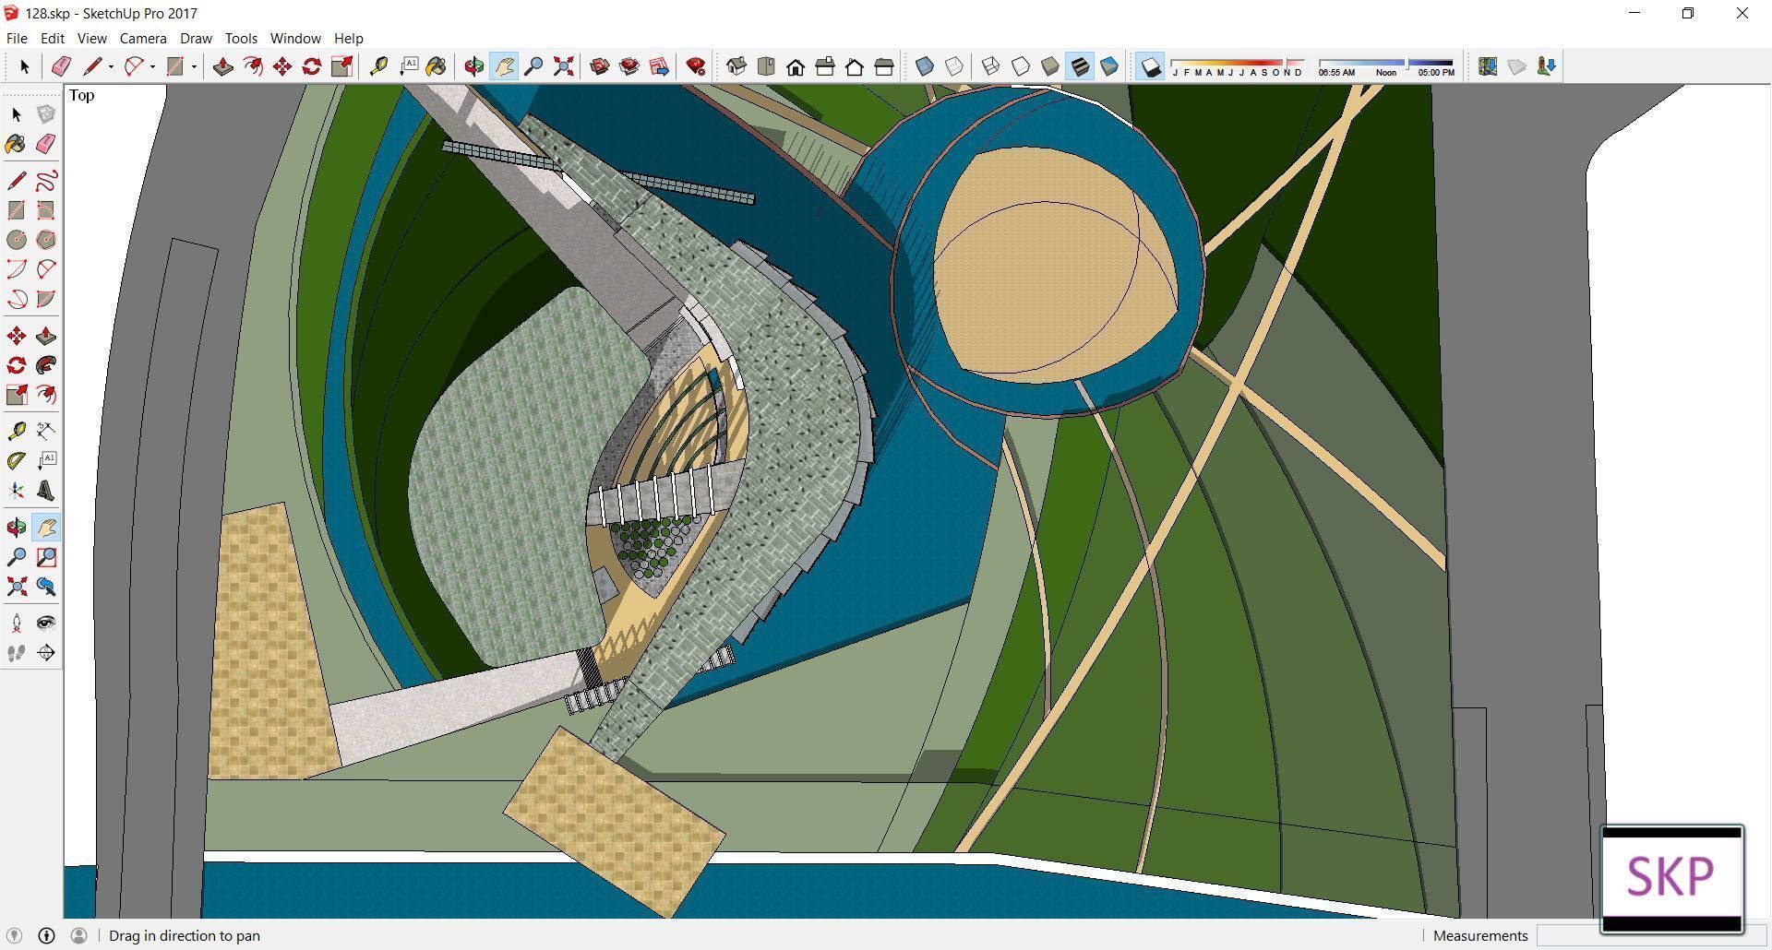Open the Extension Warehouse
The width and height of the screenshot is (1772, 950).
coord(629,66)
